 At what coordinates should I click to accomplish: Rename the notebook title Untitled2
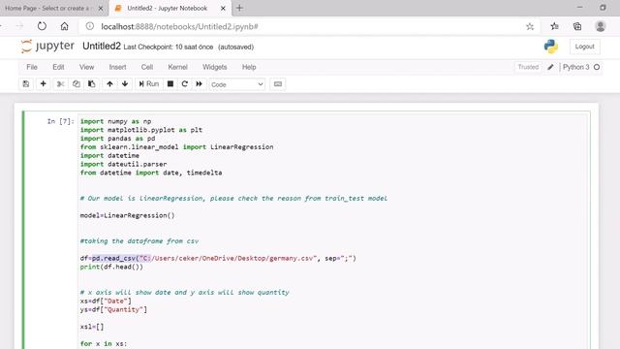coord(101,46)
